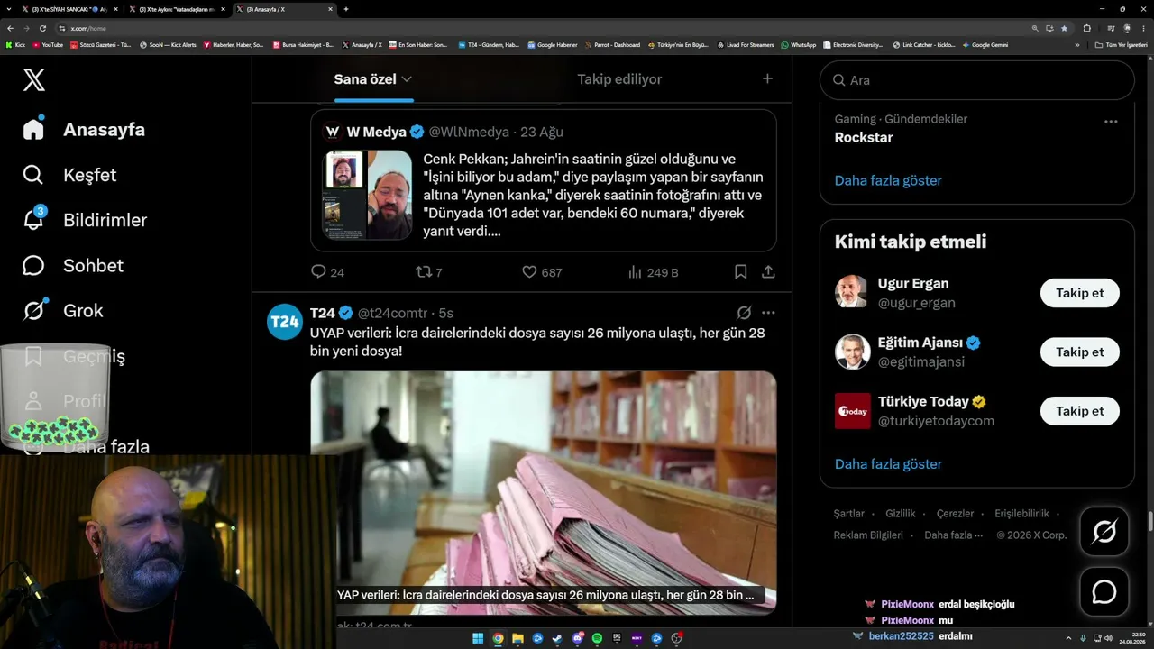Open the floating Grok button
Screen dimensions: 1154x649
pyautogui.click(x=1104, y=532)
